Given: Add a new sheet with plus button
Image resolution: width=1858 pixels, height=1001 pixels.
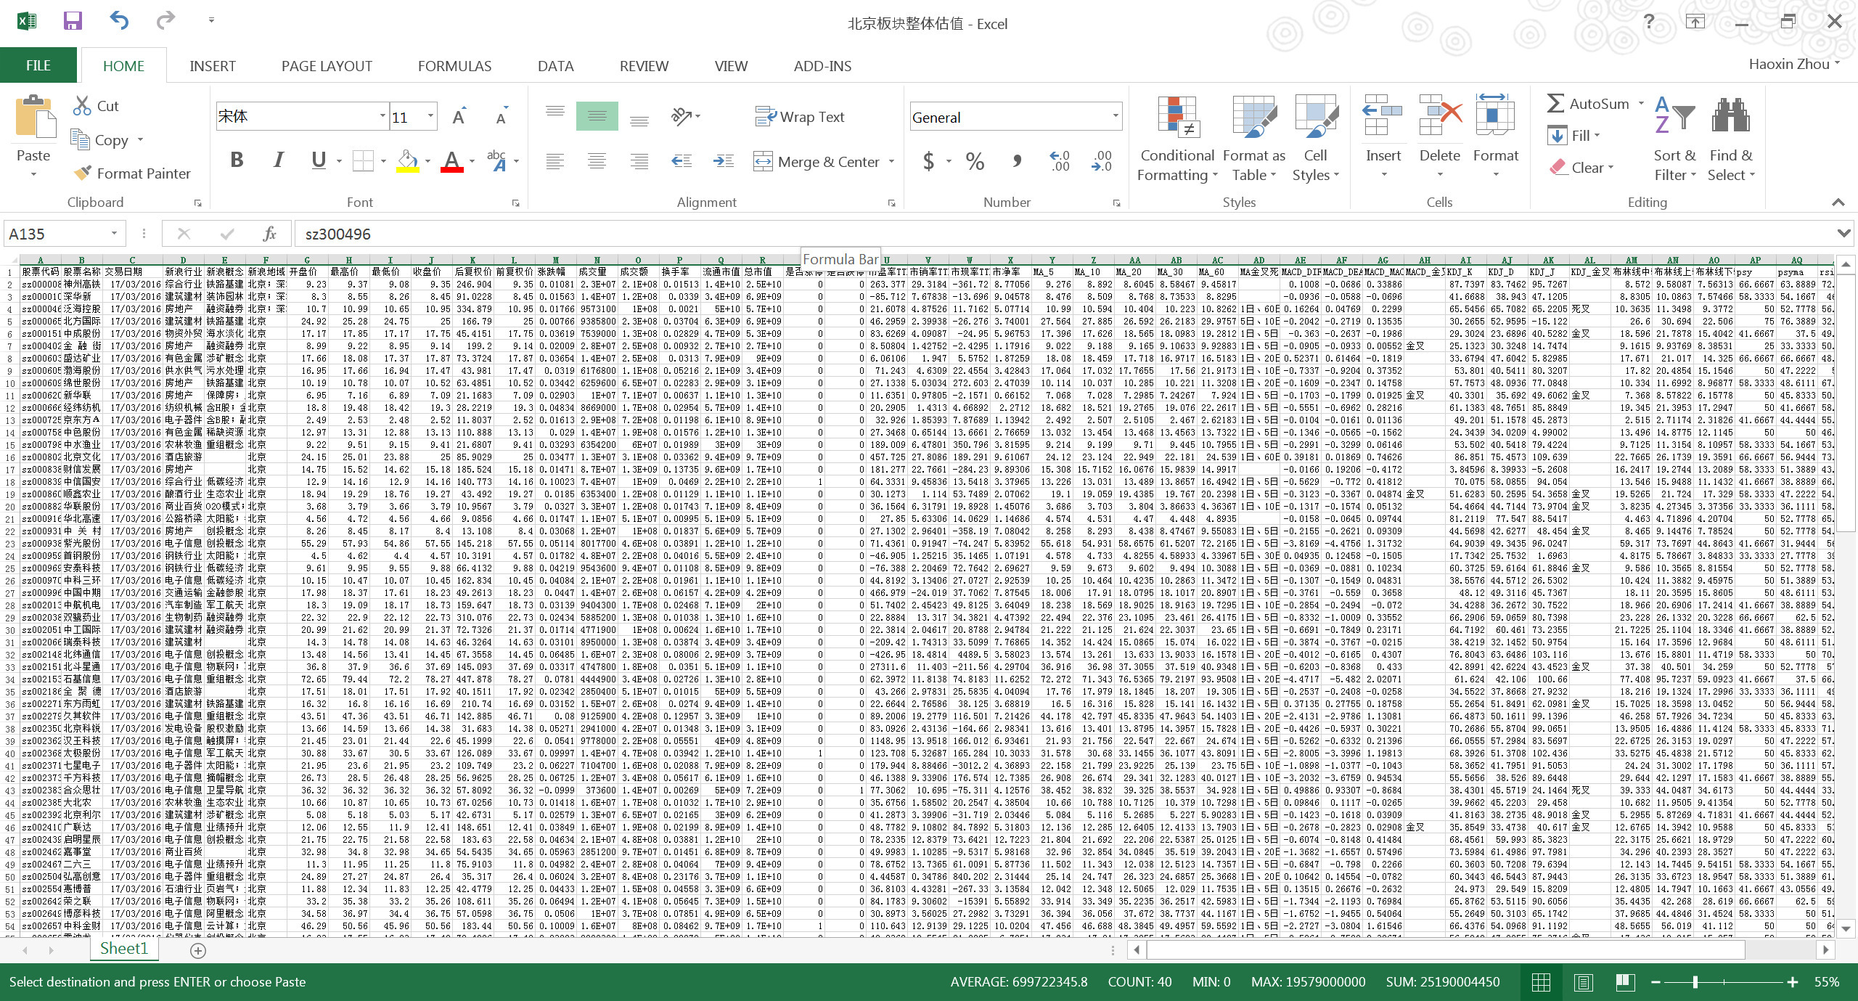Looking at the screenshot, I should [198, 949].
